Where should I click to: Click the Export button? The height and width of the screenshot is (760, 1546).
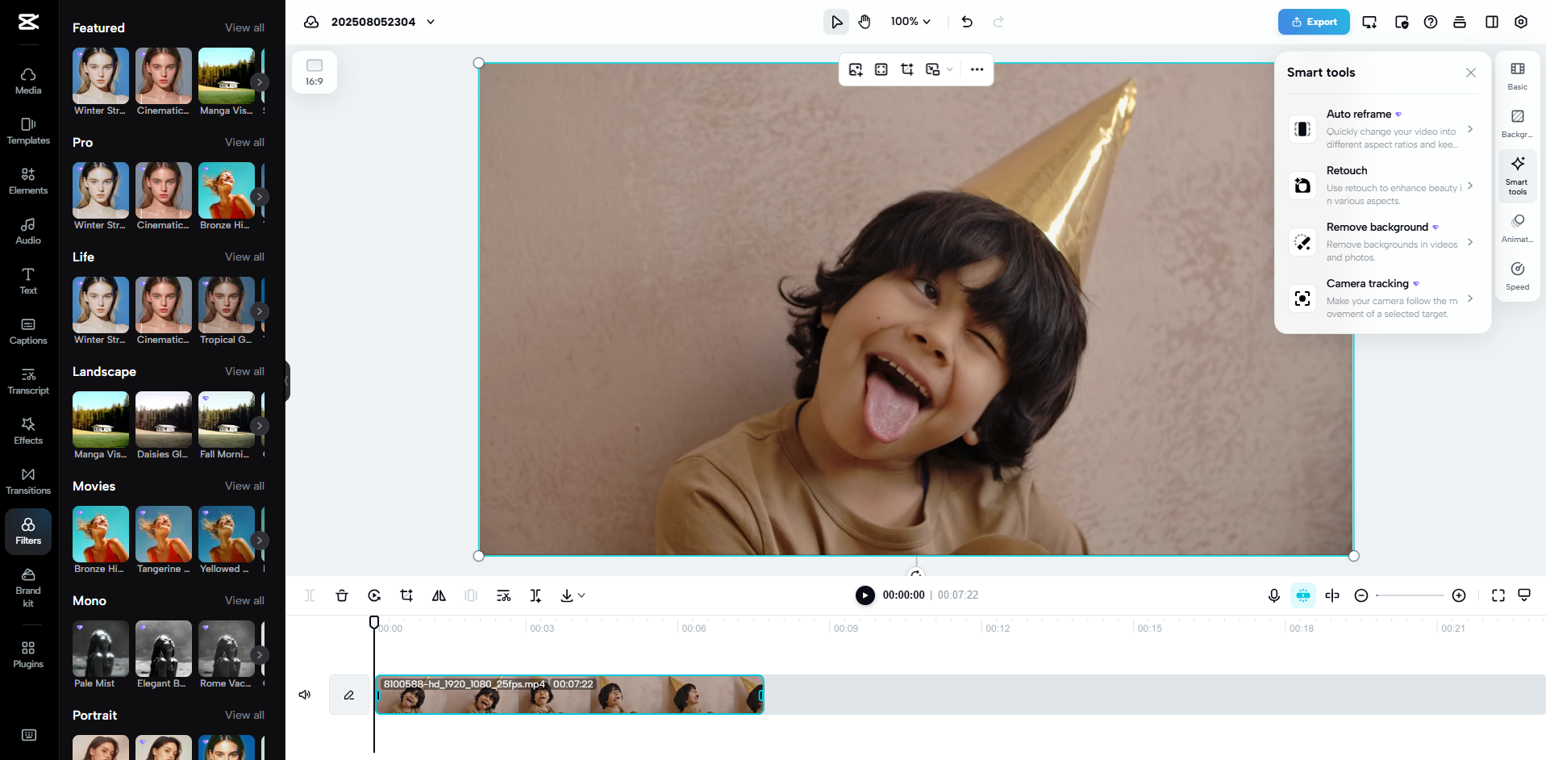tap(1314, 22)
